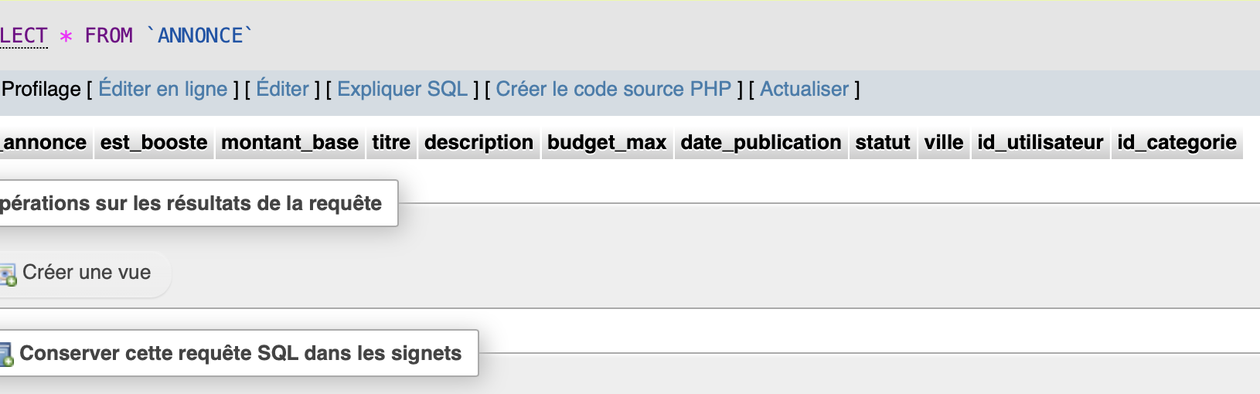Toggle Profilage by clicking its label

(x=41, y=90)
